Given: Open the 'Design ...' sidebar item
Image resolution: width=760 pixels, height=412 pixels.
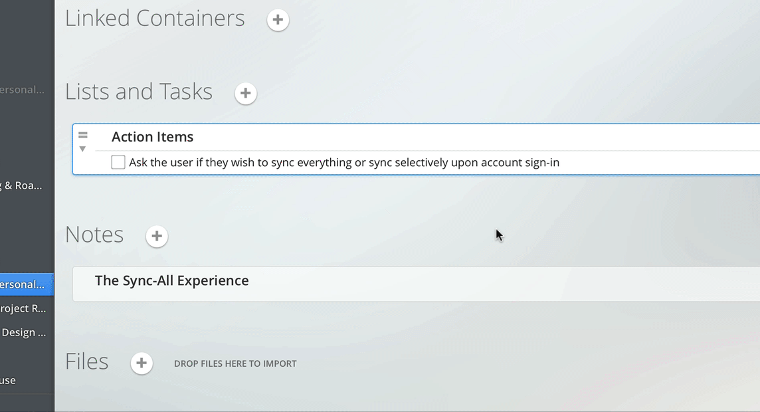Looking at the screenshot, I should click(x=24, y=332).
